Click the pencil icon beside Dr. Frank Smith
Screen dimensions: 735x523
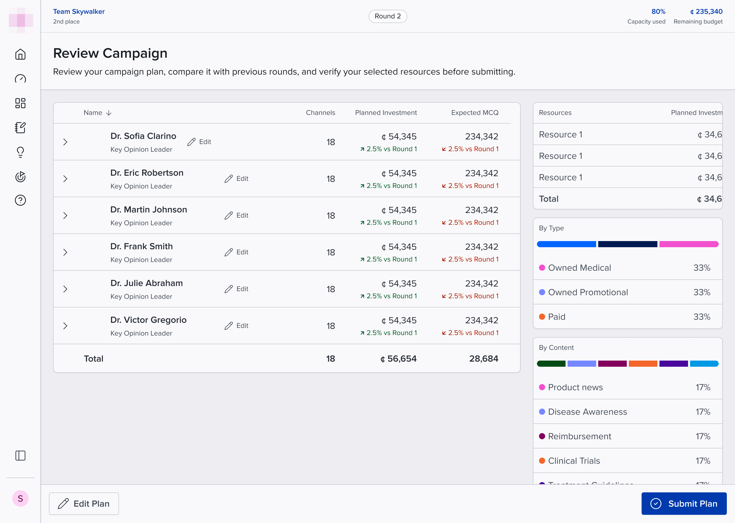click(228, 252)
